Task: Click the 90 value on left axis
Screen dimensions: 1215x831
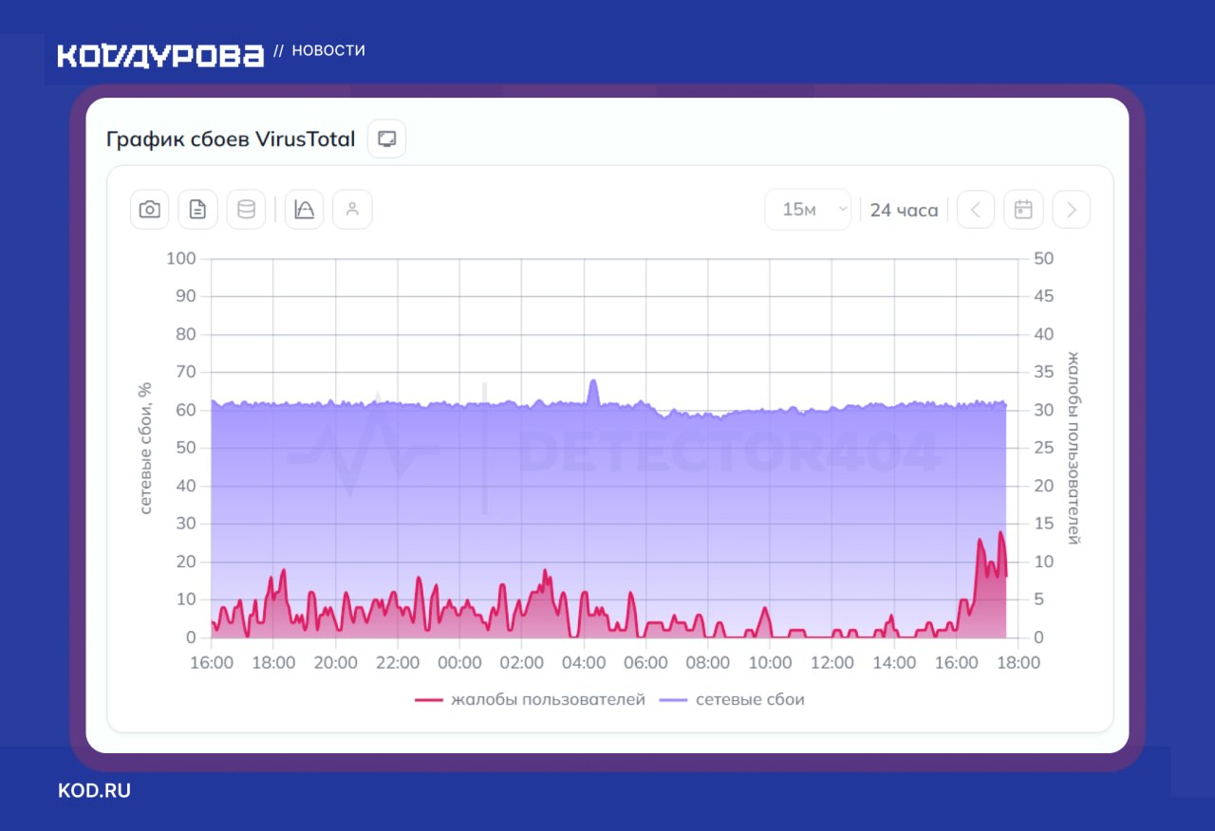Action: [185, 297]
